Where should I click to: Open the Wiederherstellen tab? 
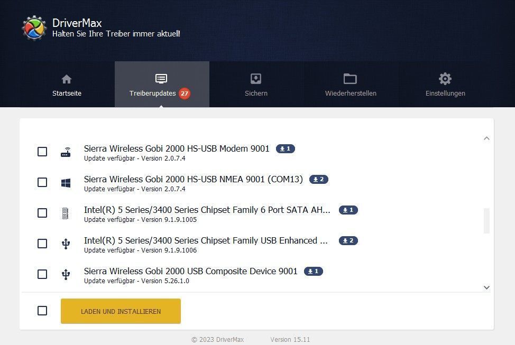(351, 85)
